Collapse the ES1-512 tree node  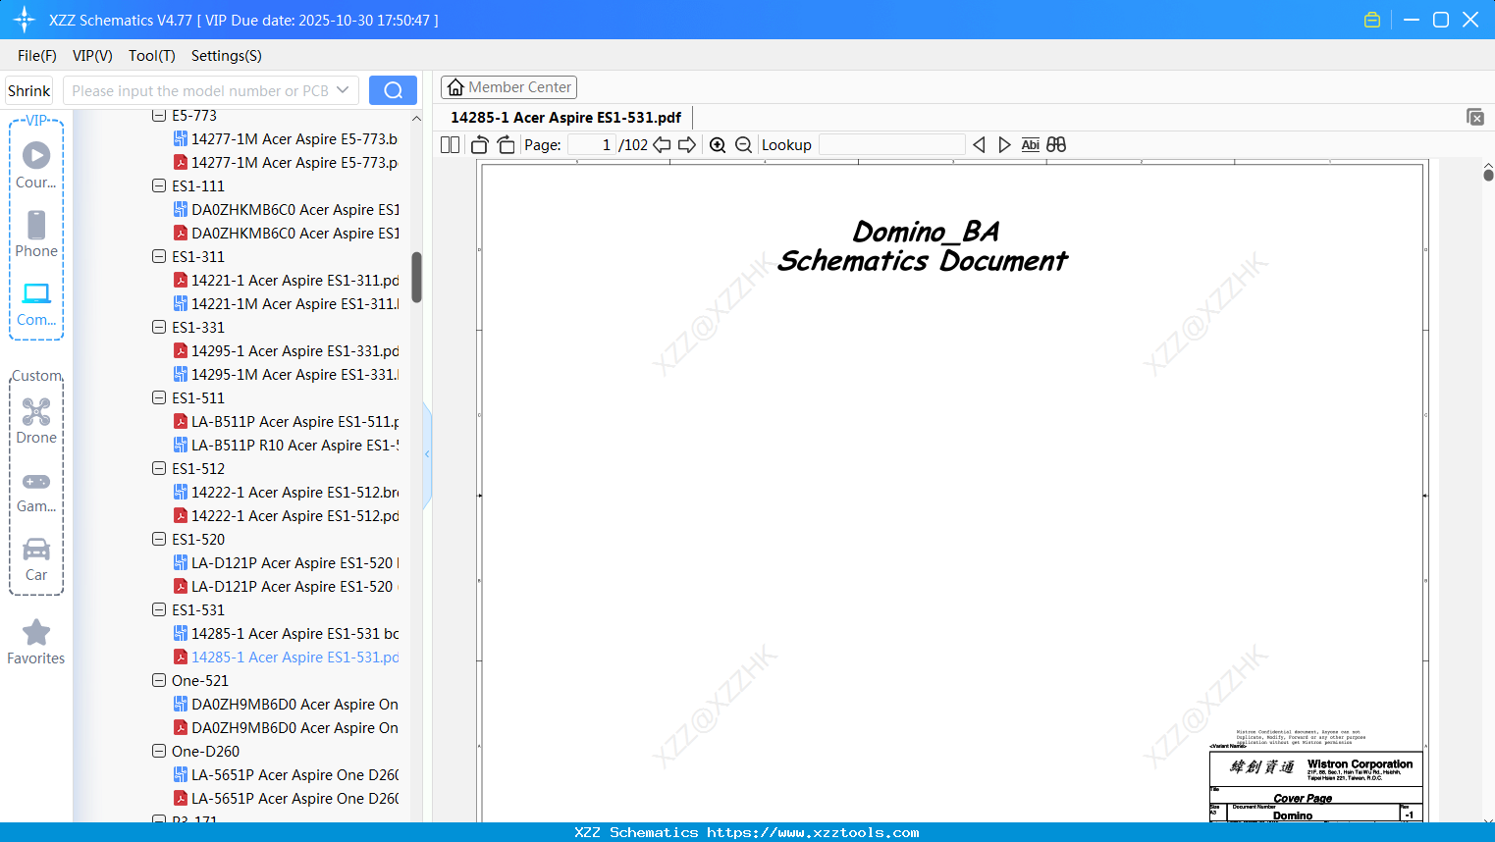click(159, 468)
